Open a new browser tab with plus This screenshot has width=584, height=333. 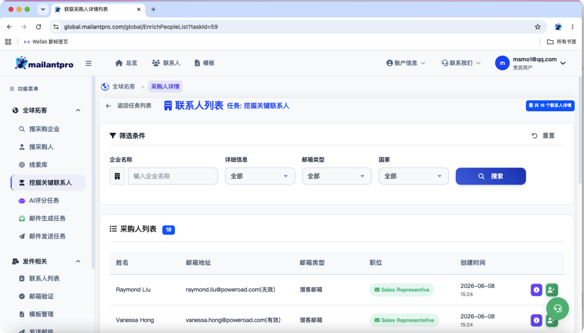(154, 9)
